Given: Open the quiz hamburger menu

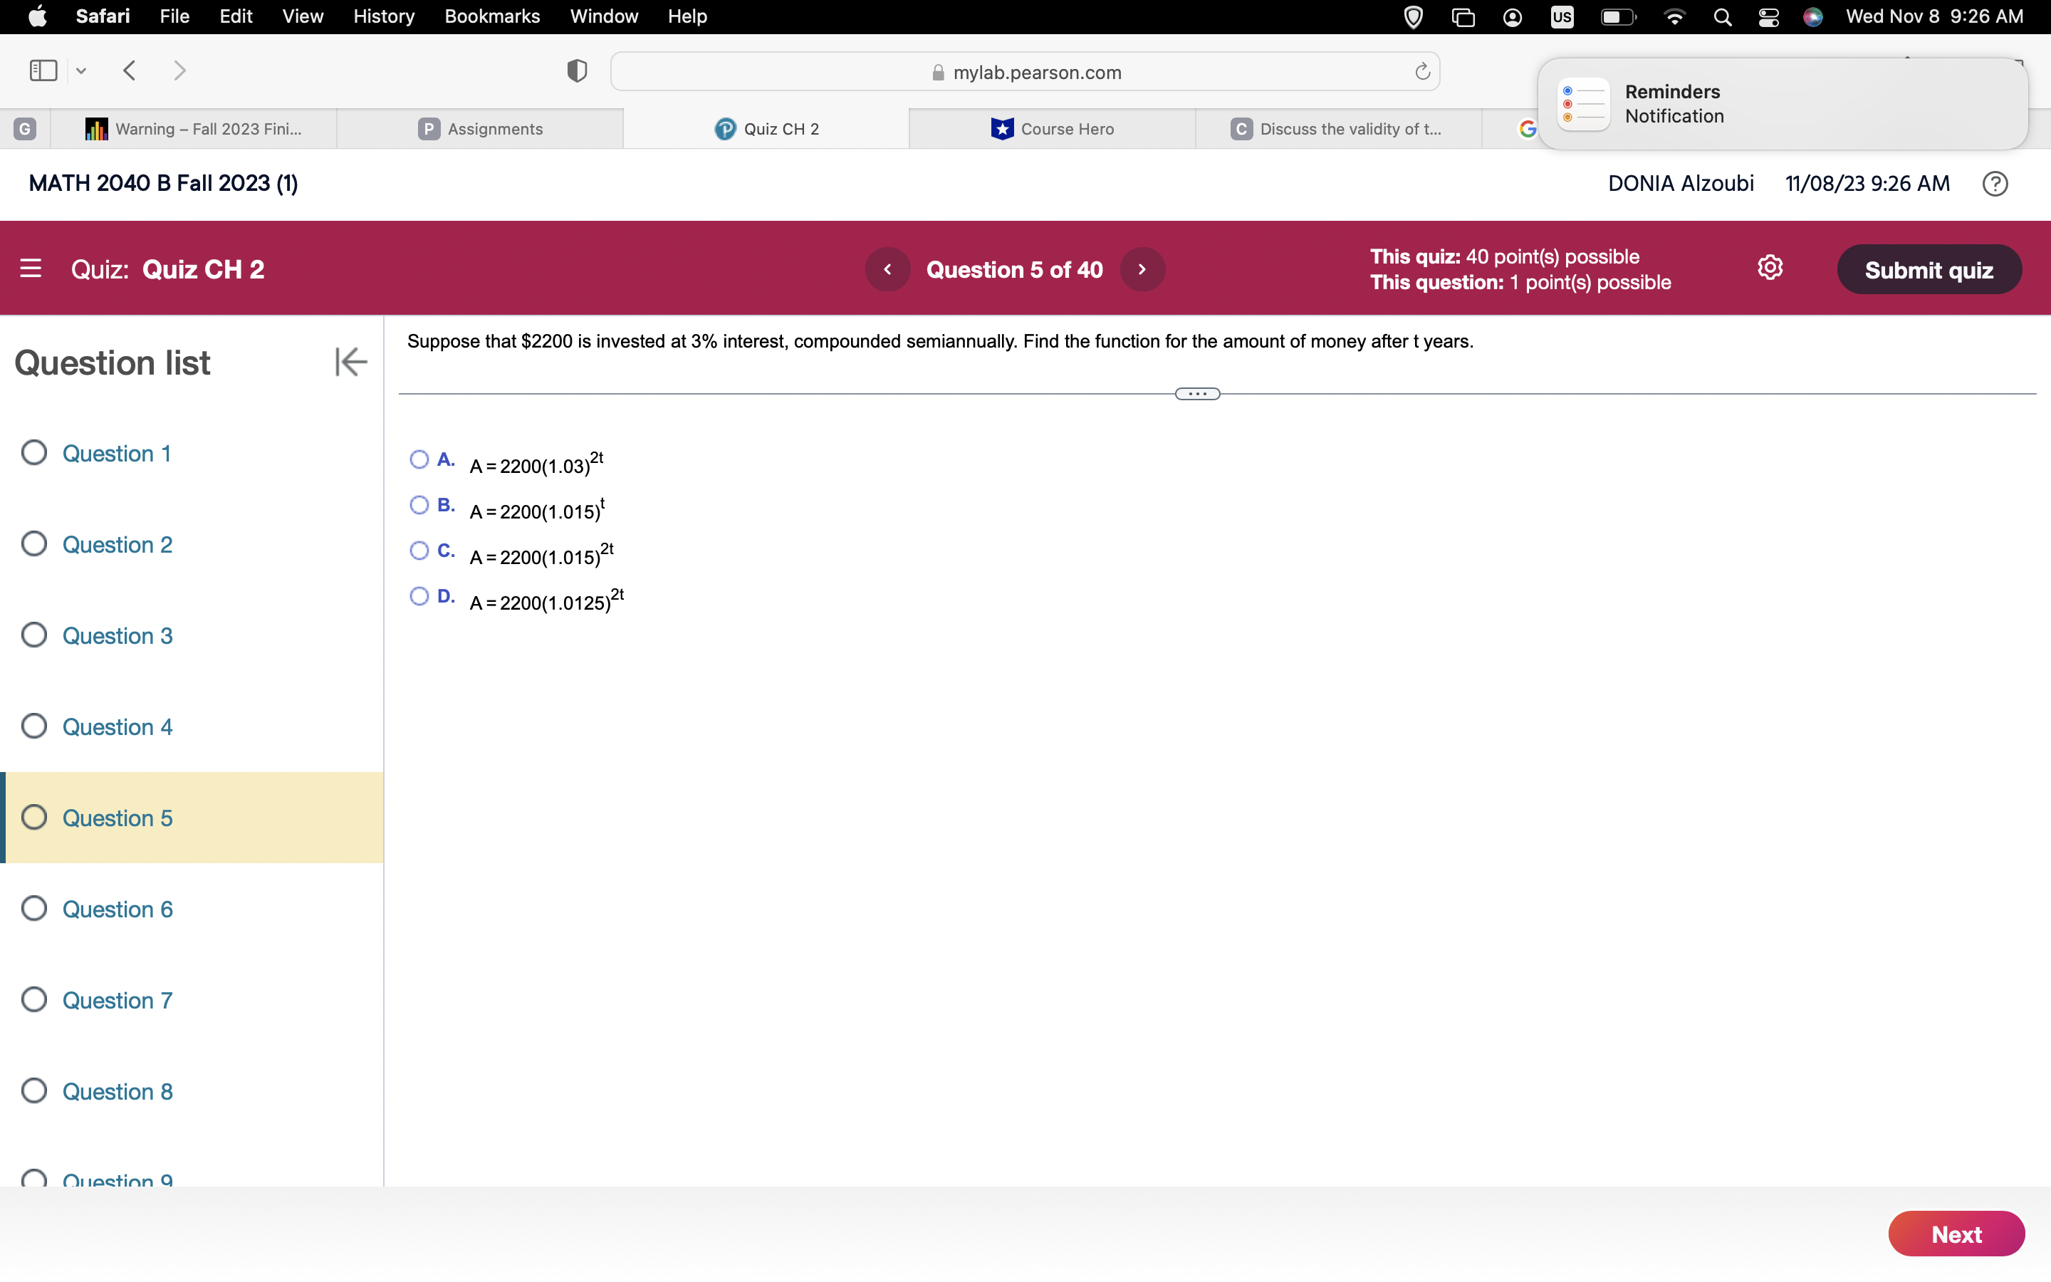Looking at the screenshot, I should 31,269.
